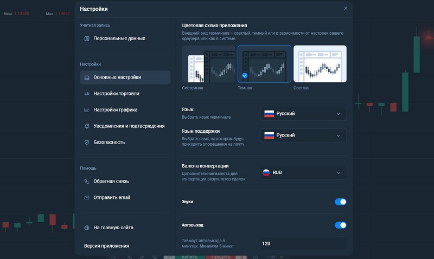Screen dimensions: 434x259
Task: Click the Светлая label under the light theme
Action: (x=302, y=88)
